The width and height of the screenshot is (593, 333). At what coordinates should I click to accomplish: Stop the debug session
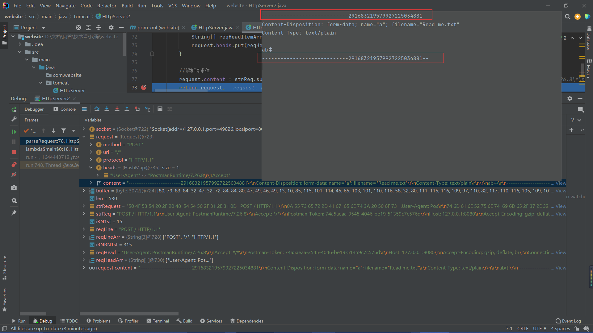pyautogui.click(x=14, y=152)
